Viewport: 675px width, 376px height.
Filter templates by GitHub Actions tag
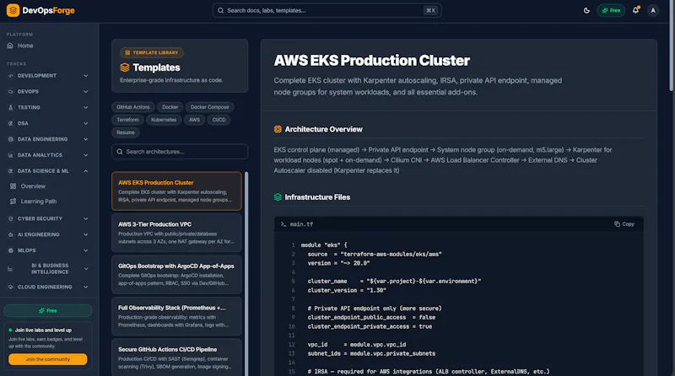(133, 107)
